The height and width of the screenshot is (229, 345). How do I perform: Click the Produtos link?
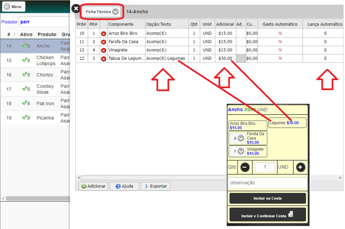pyautogui.click(x=9, y=22)
